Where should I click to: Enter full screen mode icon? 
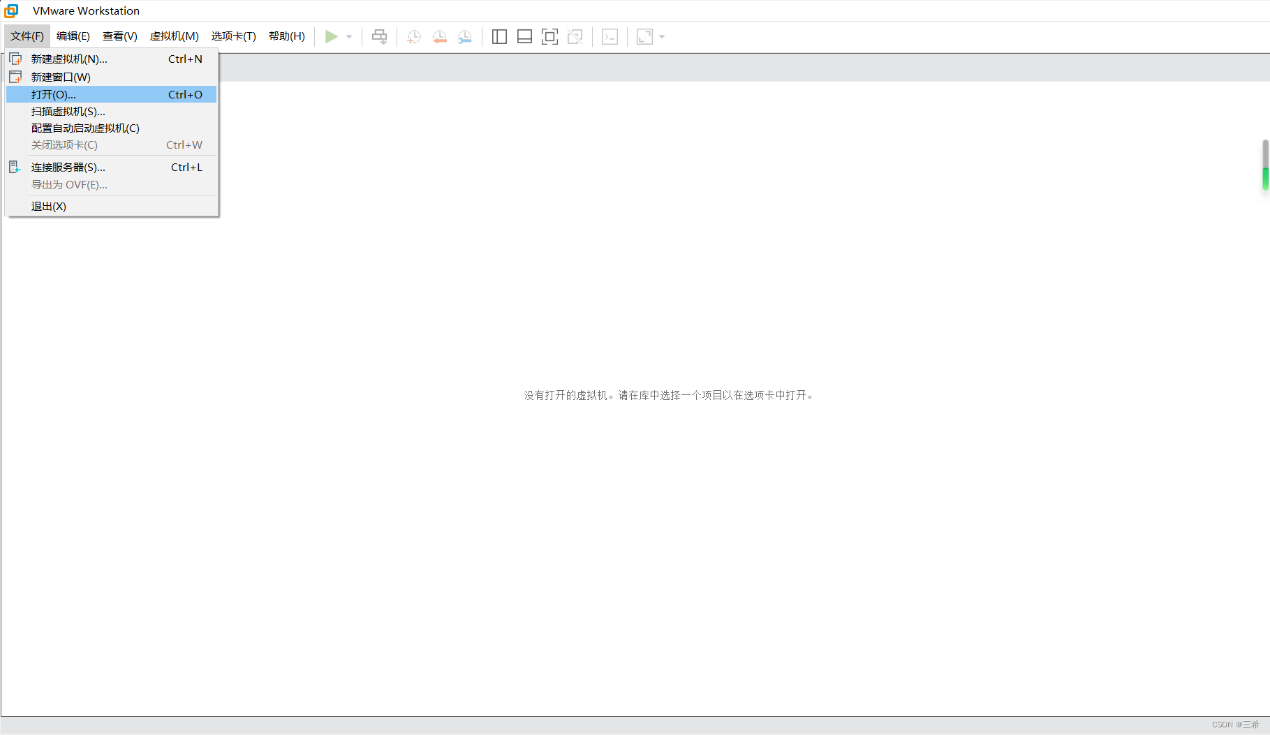pyautogui.click(x=549, y=36)
